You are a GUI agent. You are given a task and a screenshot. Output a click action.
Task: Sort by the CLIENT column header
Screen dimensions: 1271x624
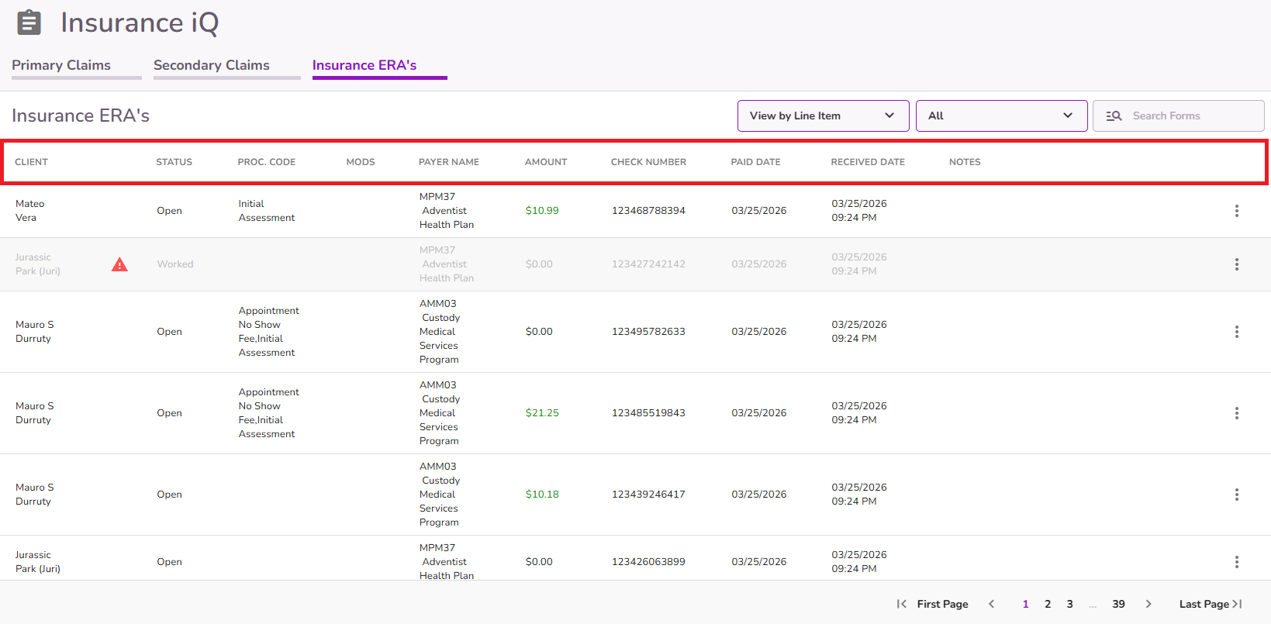(x=31, y=162)
